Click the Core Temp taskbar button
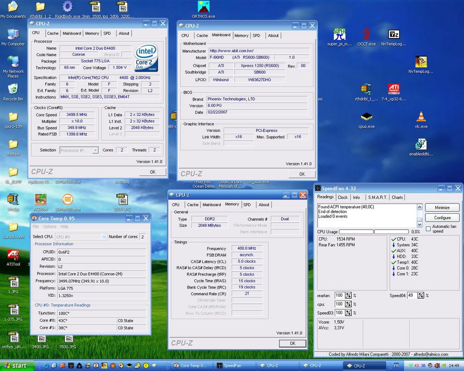 click(x=191, y=366)
